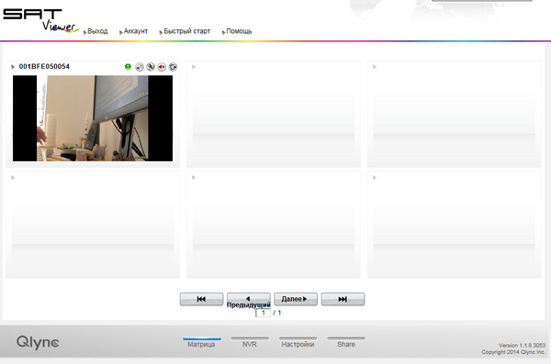Viewport: 551px width, 364px height.
Task: Open the live camera video thumbnail
Action: (93, 118)
